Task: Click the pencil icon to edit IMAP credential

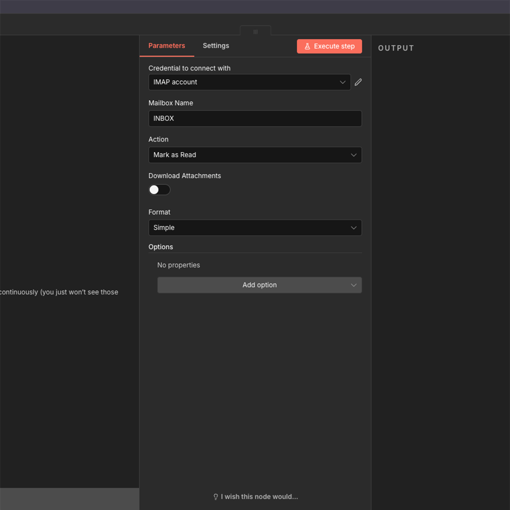Action: (358, 82)
